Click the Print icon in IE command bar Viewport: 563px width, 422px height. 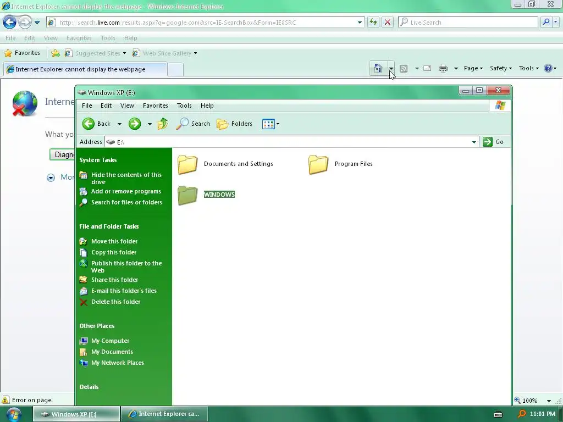[x=443, y=68]
